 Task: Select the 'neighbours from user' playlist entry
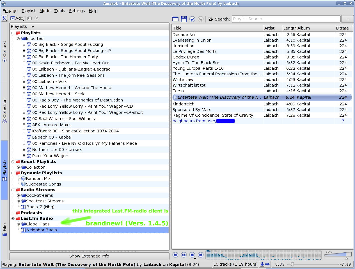pyautogui.click(x=262, y=121)
